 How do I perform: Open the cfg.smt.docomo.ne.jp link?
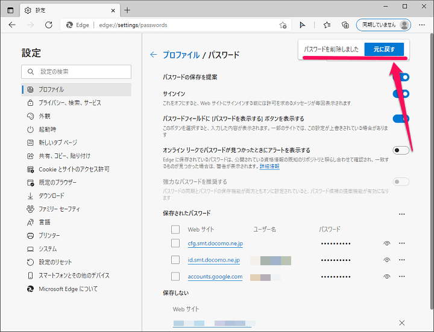pyautogui.click(x=215, y=244)
